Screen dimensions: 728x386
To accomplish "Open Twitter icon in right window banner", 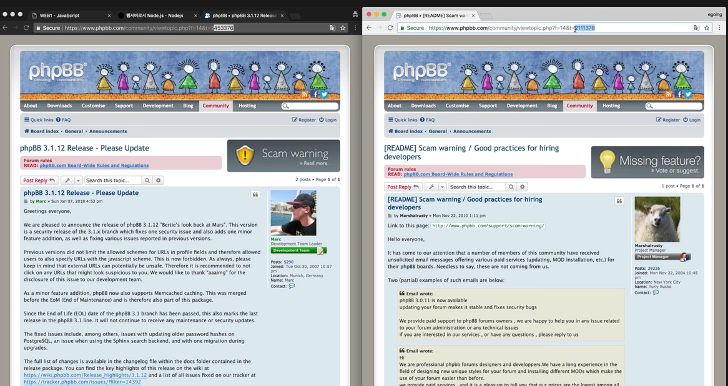I will 688,94.
